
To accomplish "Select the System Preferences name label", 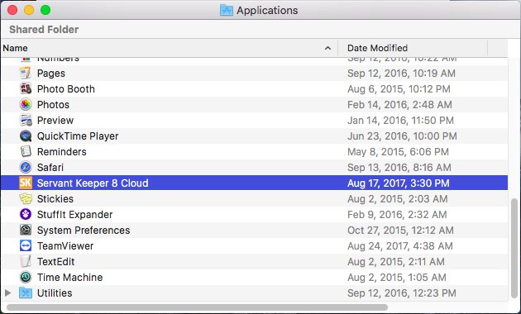I will pyautogui.click(x=84, y=231).
